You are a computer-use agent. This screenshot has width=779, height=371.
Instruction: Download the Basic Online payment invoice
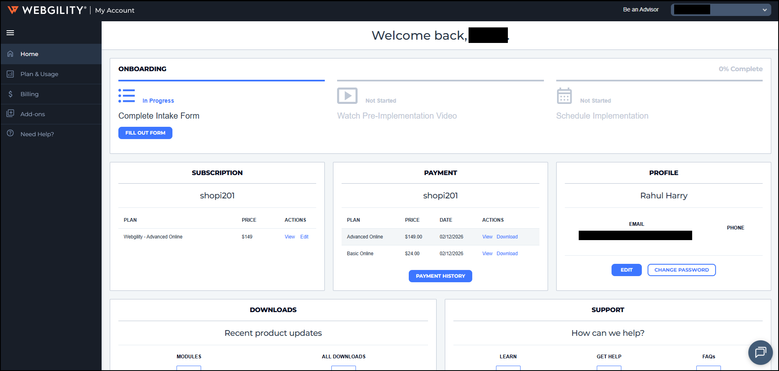click(x=507, y=254)
